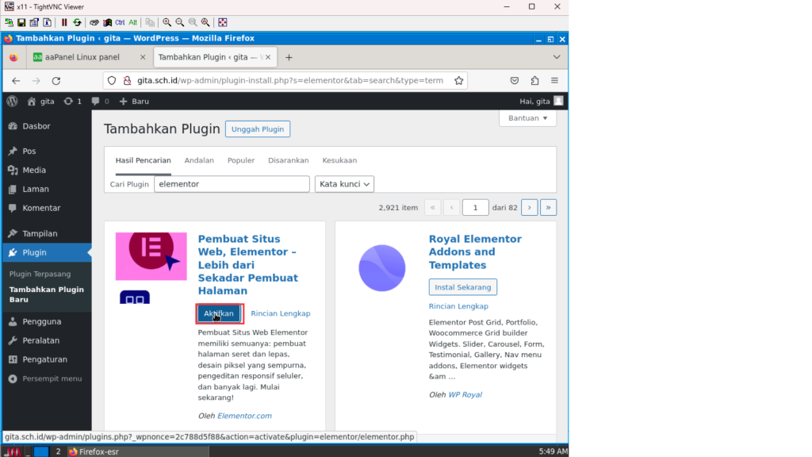Expand the Bantuan help panel

point(527,118)
